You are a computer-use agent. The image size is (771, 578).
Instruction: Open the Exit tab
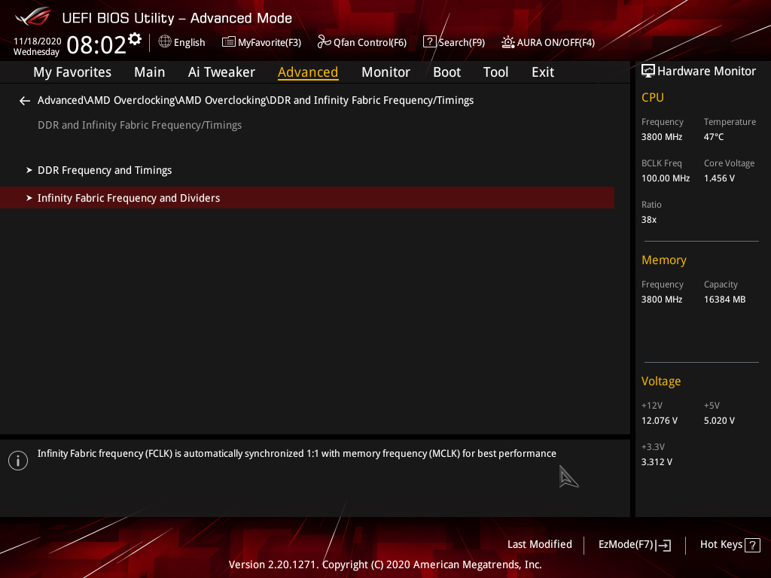coord(543,72)
